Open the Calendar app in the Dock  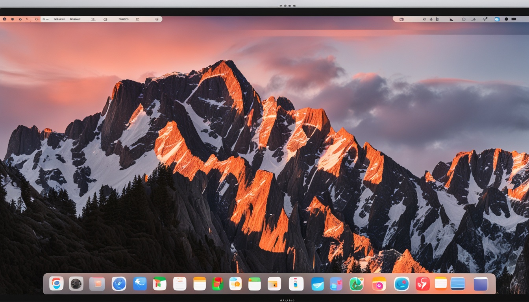[254, 284]
